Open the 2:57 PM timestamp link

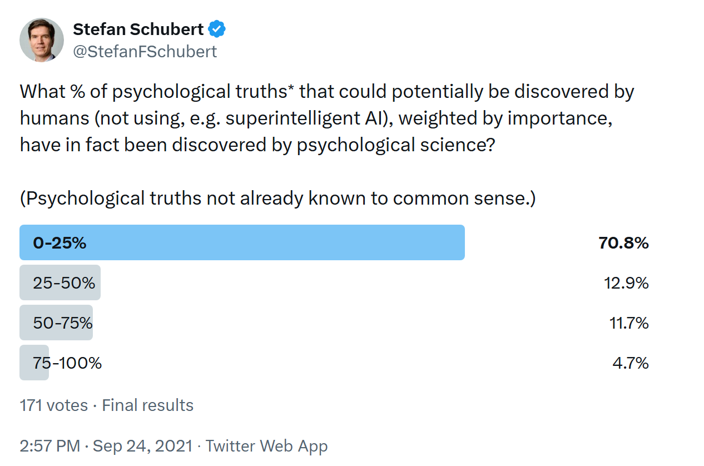(50, 446)
